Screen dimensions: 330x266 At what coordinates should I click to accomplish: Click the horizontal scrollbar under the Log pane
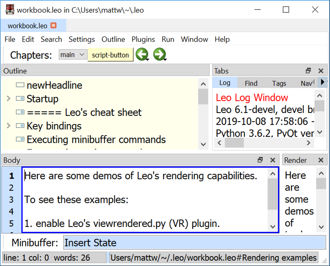tap(234, 143)
